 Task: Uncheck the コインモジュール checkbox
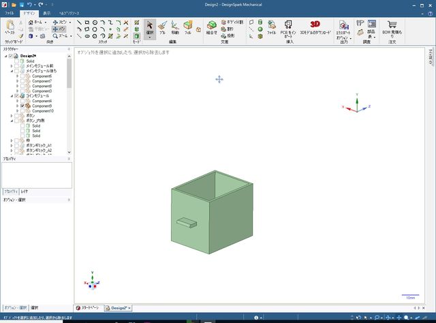16,95
